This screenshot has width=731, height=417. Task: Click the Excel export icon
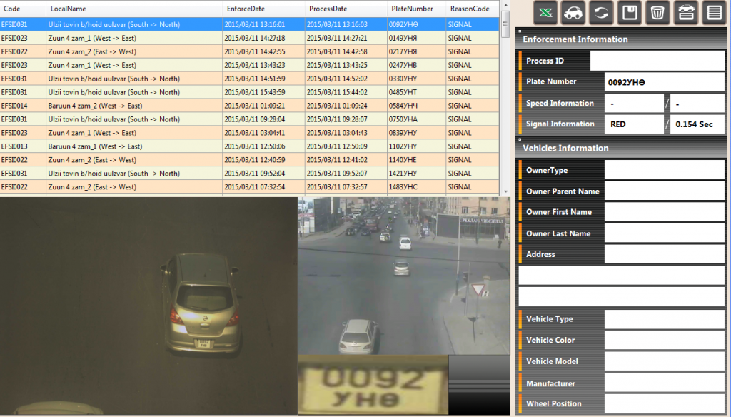[x=545, y=13]
